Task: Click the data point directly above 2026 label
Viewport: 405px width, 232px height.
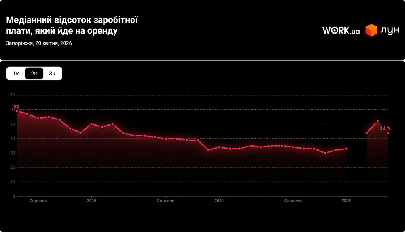Action: pyautogui.click(x=346, y=149)
